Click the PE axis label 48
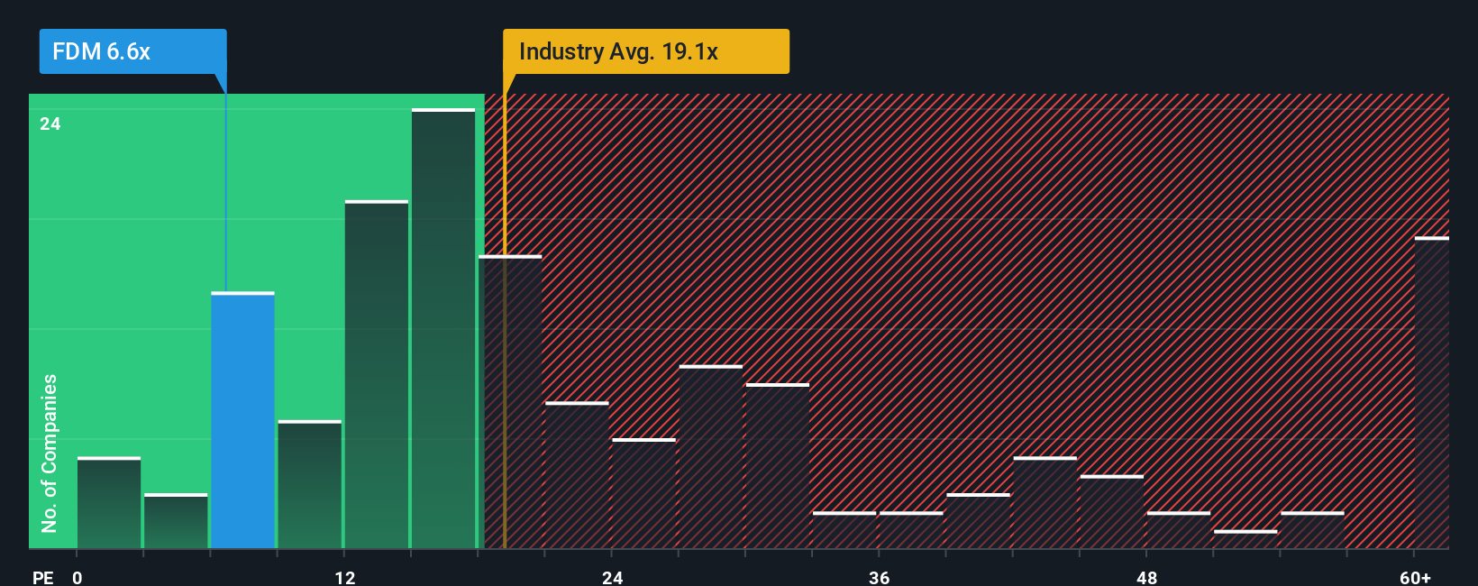This screenshot has height=586, width=1478. (1146, 577)
